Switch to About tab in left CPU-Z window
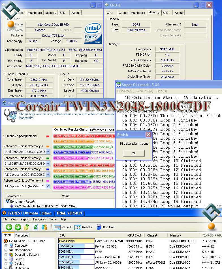Viewport: 222px width, 269px height. pos(76,13)
